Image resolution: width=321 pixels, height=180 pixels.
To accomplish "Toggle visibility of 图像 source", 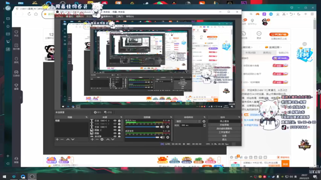I will (115, 133).
